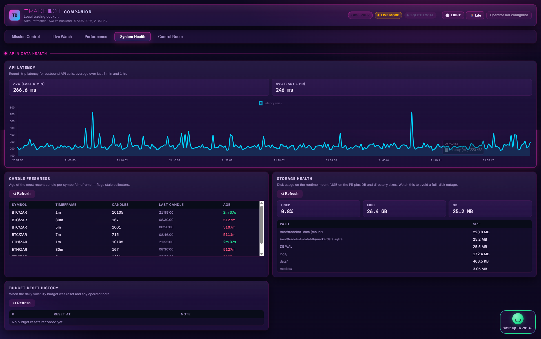Click the 172.4 MB size value
The width and height of the screenshot is (541, 339).
point(481,254)
